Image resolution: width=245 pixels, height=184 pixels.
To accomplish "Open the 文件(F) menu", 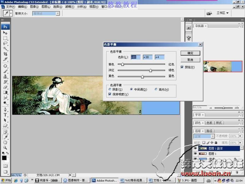I will tap(10, 7).
